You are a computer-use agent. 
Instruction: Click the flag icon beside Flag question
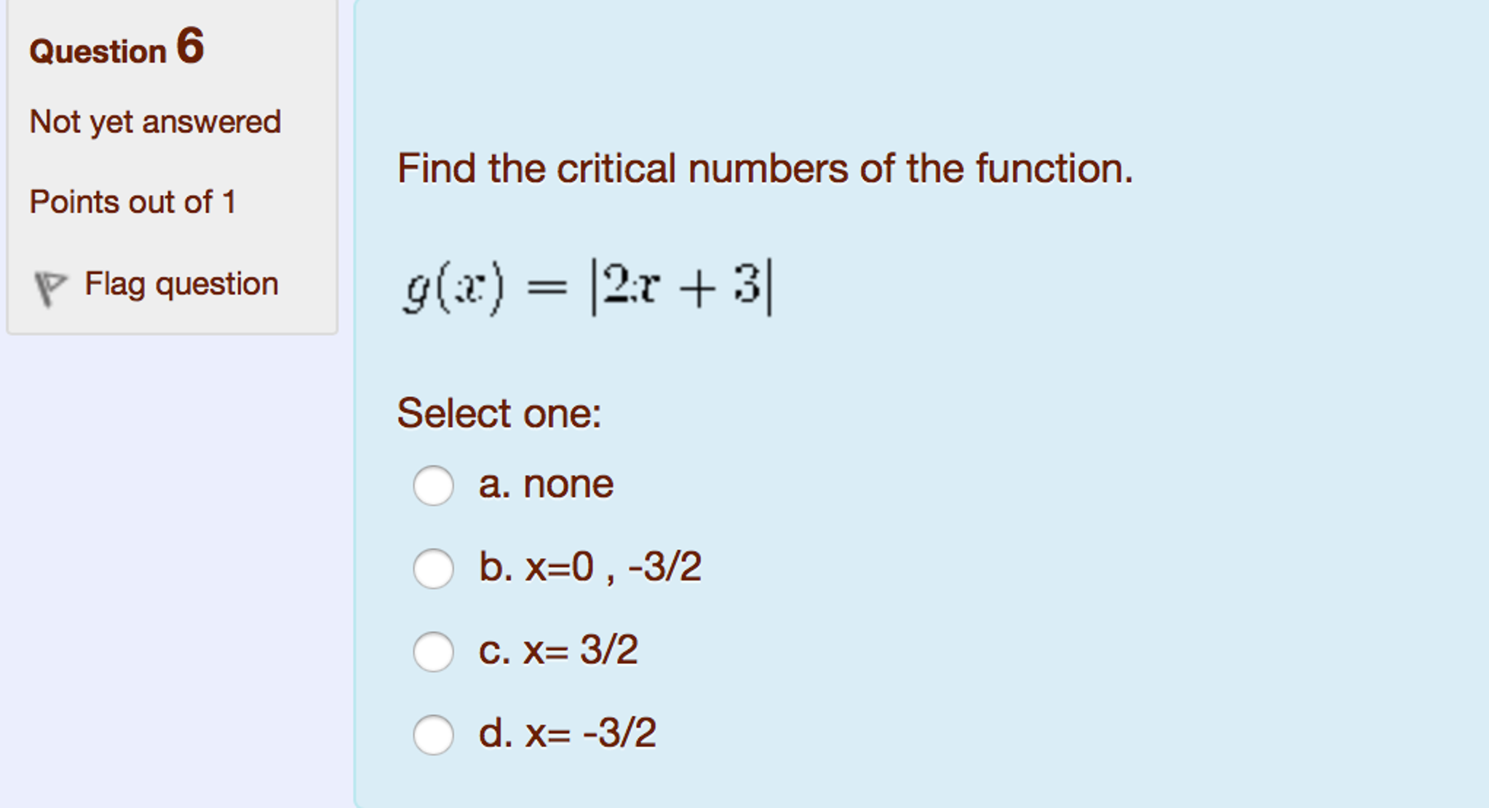(x=48, y=284)
